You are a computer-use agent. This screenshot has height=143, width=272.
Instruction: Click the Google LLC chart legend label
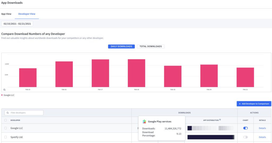click(x=9, y=95)
